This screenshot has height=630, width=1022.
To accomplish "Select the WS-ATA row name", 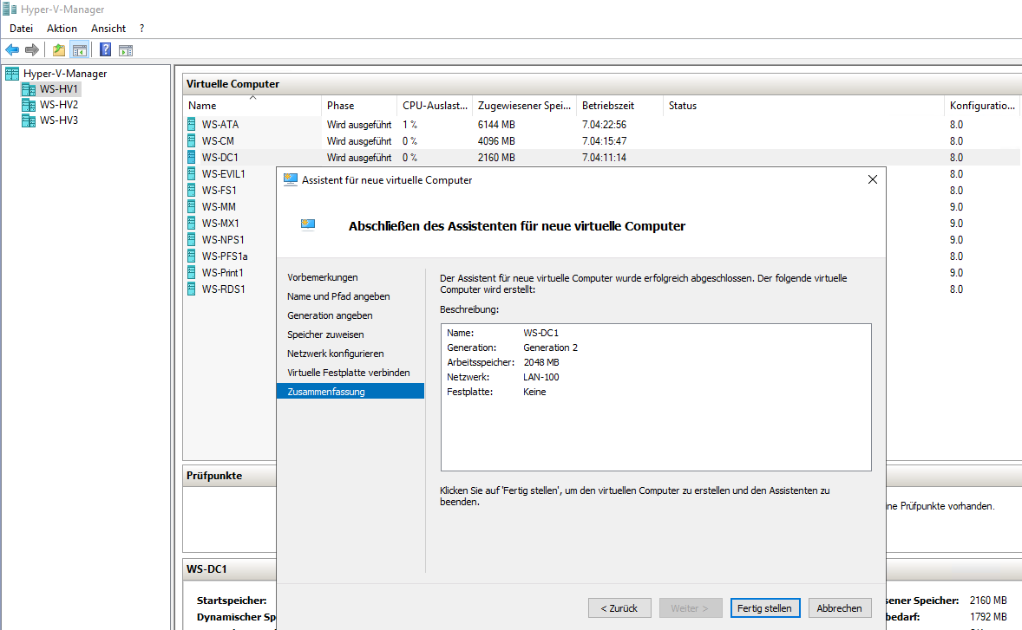I will tap(220, 124).
